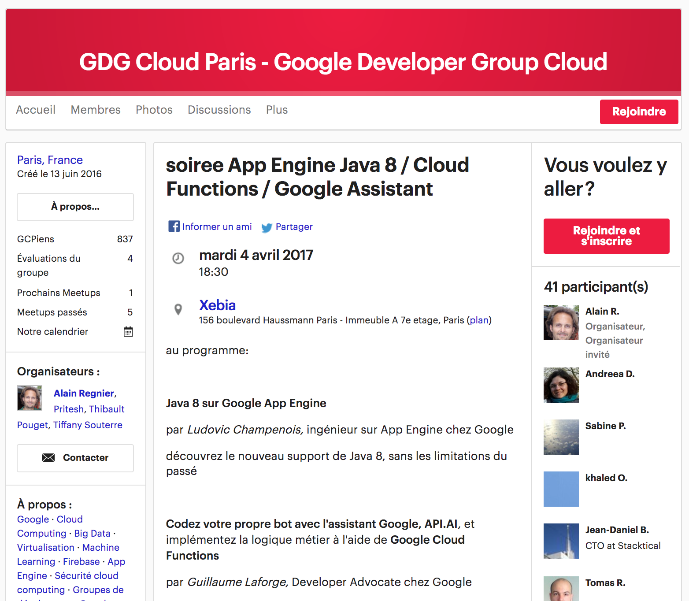Click the Partager link
The height and width of the screenshot is (601, 689).
point(294,227)
